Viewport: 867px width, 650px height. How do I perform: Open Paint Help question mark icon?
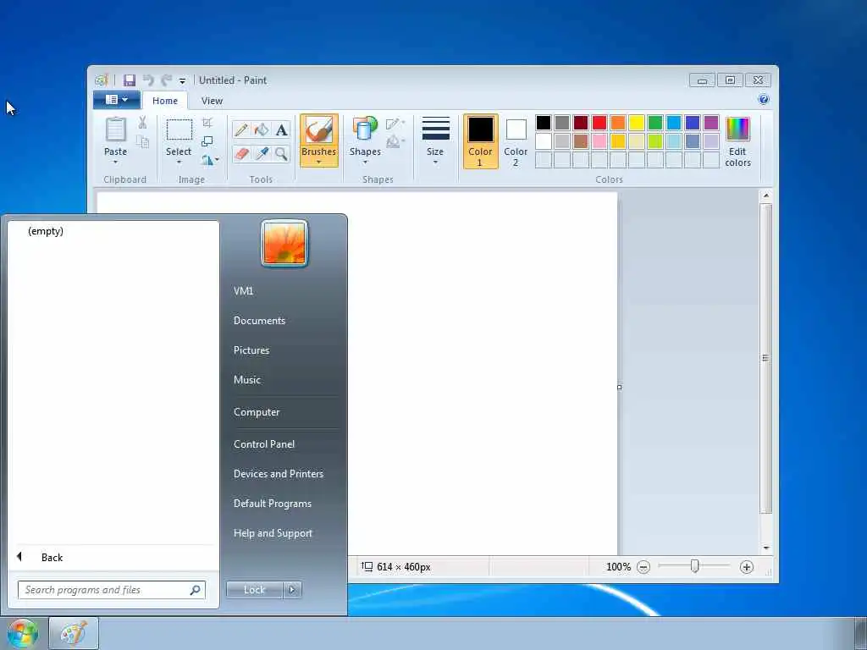tap(764, 100)
